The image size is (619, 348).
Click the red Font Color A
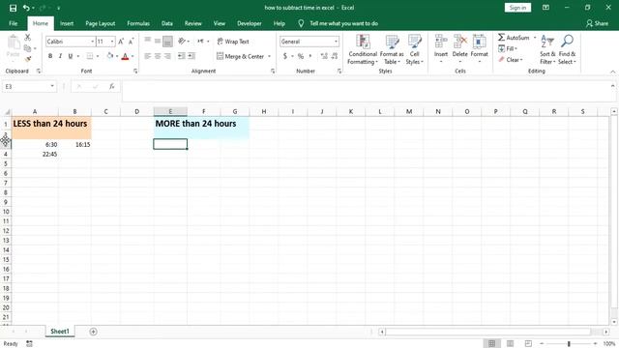125,56
